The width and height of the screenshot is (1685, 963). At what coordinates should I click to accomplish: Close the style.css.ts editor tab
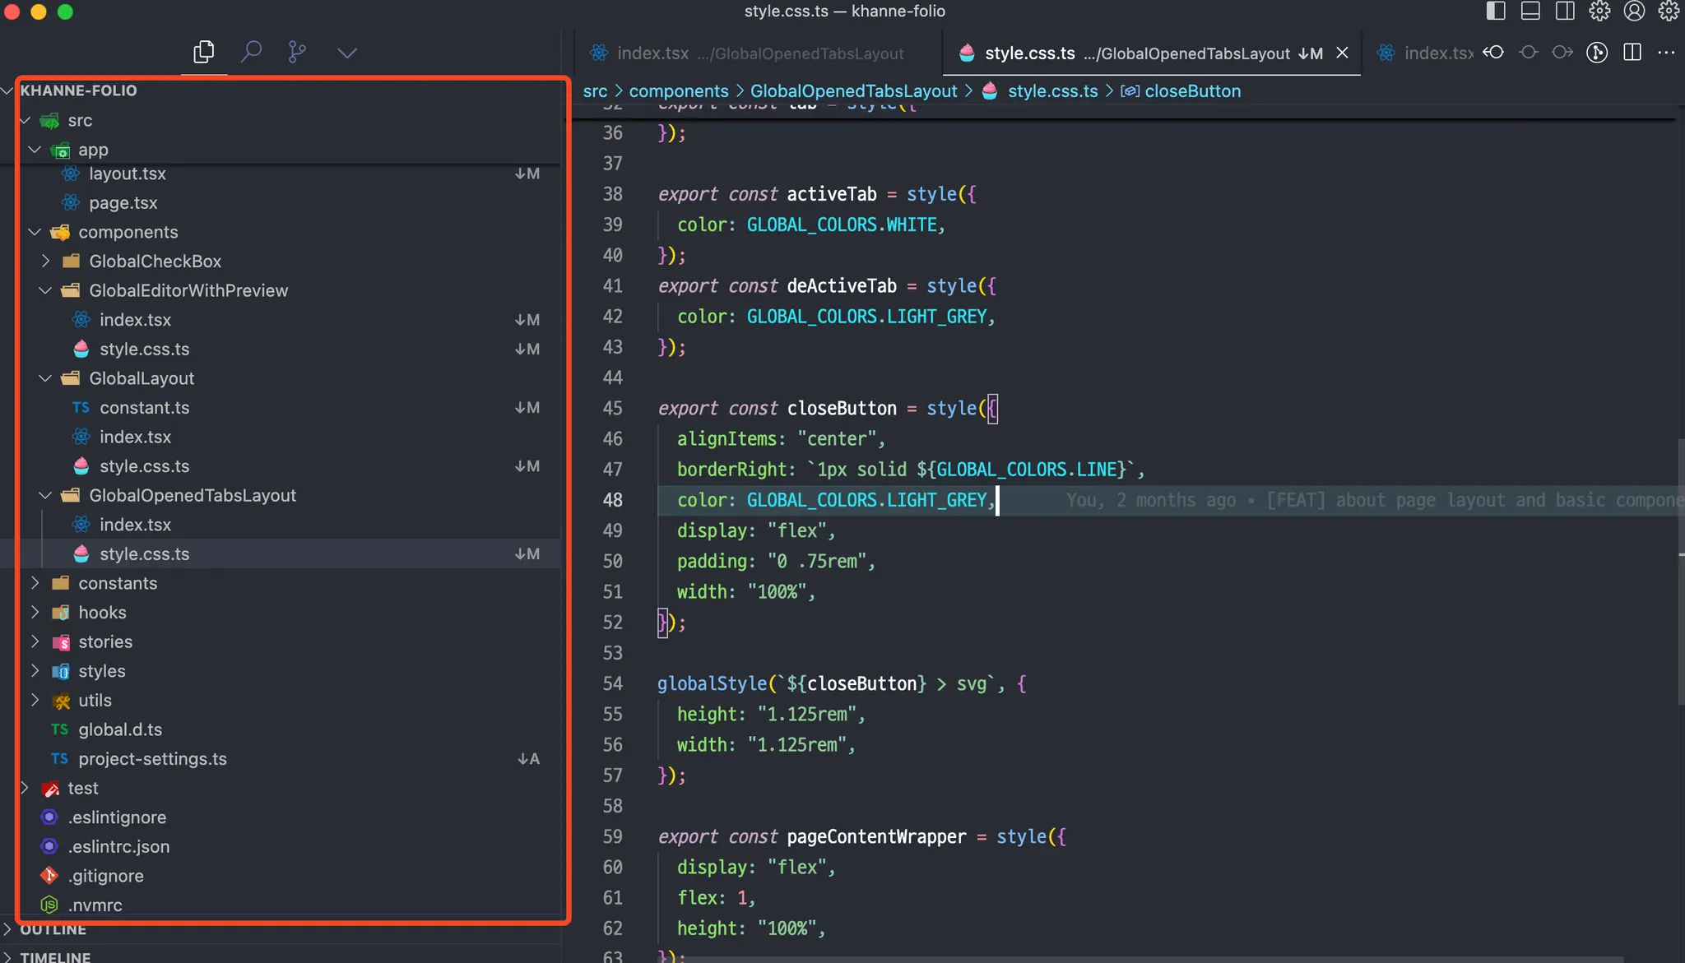tap(1342, 53)
